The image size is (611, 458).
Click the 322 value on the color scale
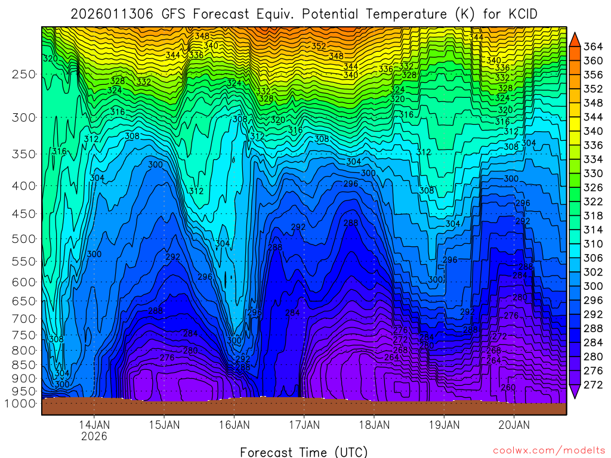pyautogui.click(x=593, y=202)
